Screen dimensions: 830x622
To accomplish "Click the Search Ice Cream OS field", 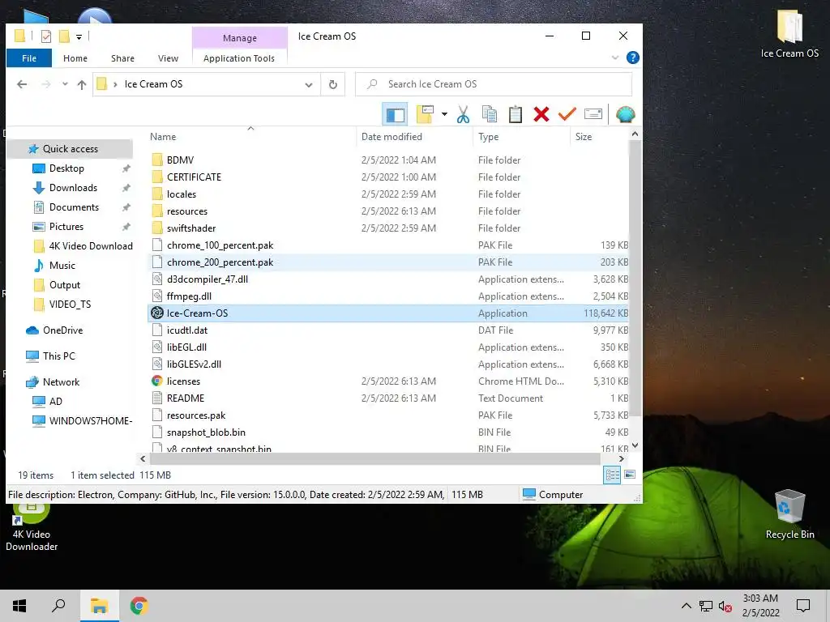I will (494, 84).
